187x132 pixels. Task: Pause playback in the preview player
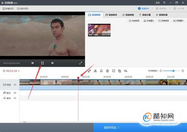point(42,63)
